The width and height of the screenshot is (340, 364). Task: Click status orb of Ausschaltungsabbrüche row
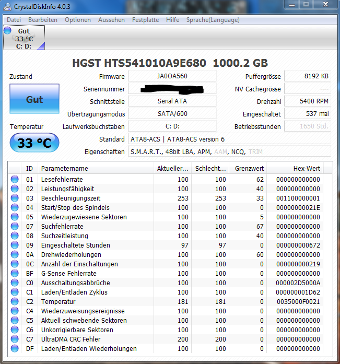coord(15,283)
